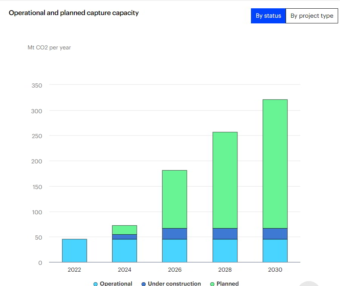Select the 2026 x-axis label
340x286 pixels.
[175, 269]
